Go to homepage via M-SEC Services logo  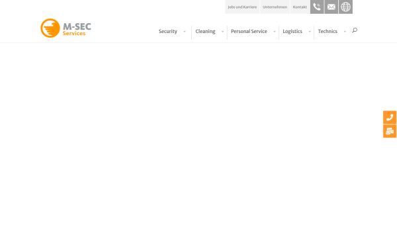point(66,28)
